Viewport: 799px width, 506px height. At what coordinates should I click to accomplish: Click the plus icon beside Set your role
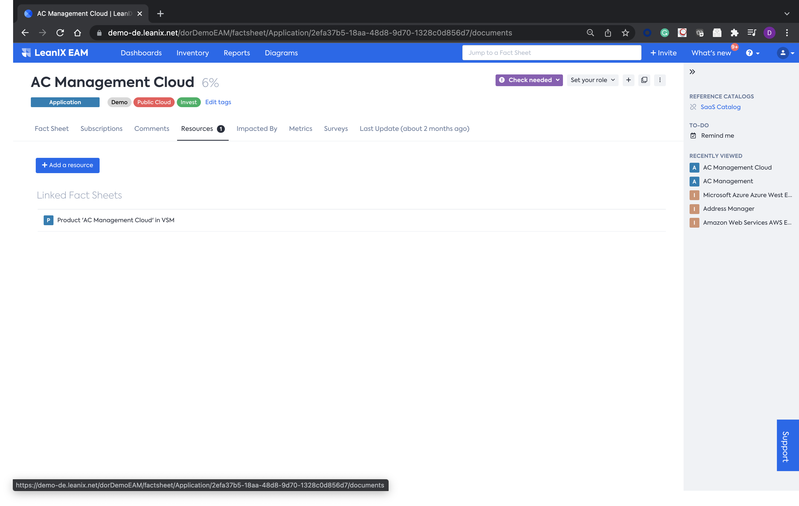628,80
